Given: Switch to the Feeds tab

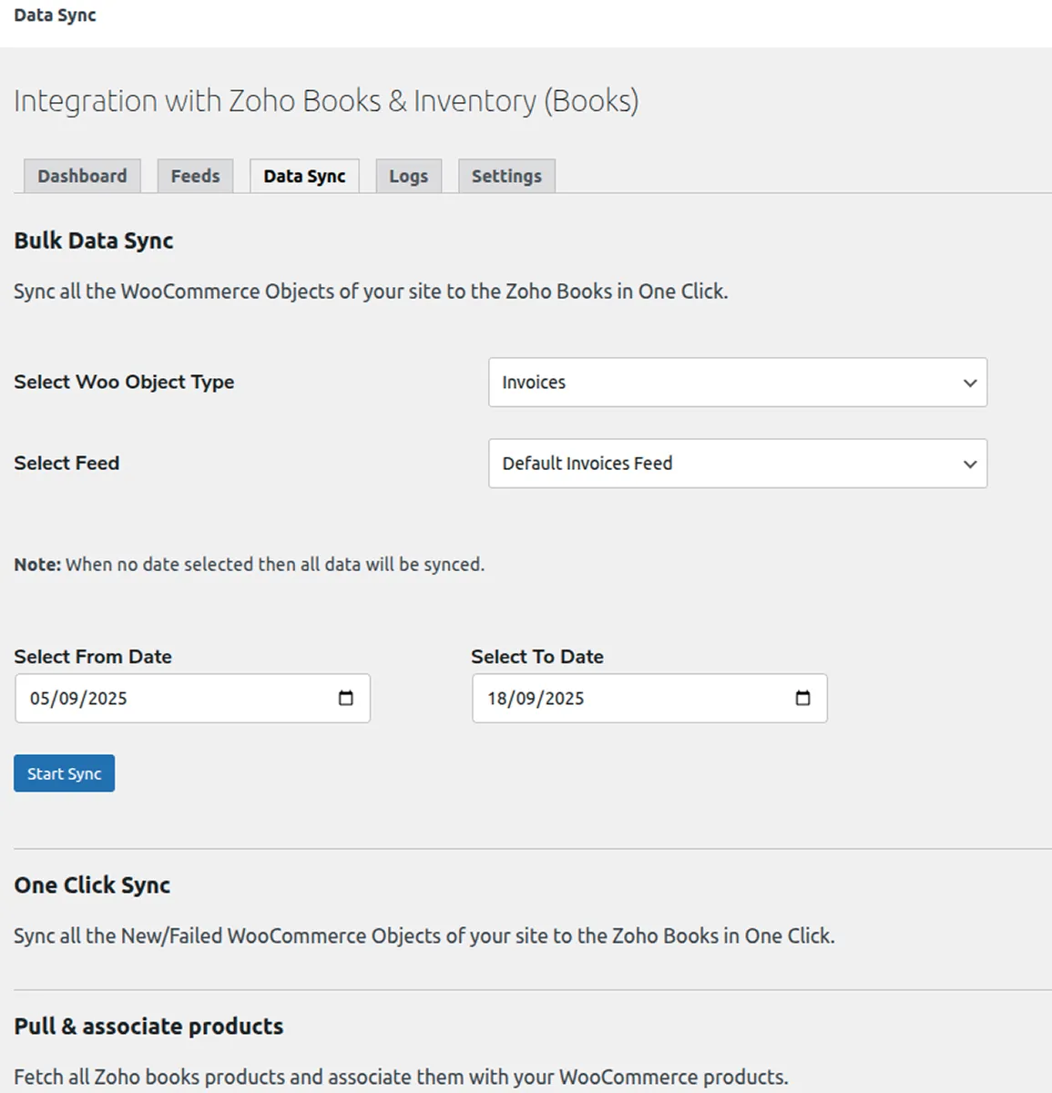Looking at the screenshot, I should click(195, 176).
